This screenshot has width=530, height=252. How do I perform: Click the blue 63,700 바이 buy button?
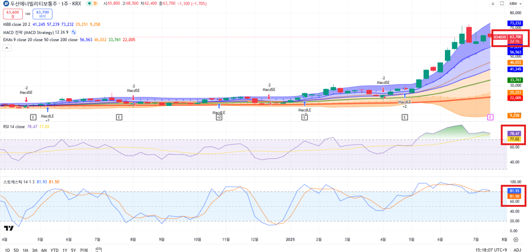(x=43, y=14)
